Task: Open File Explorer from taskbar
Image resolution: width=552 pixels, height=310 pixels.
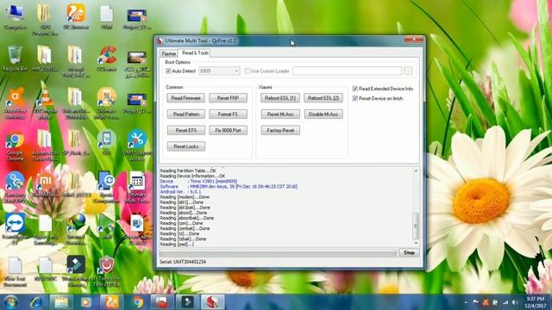Action: pyautogui.click(x=61, y=302)
